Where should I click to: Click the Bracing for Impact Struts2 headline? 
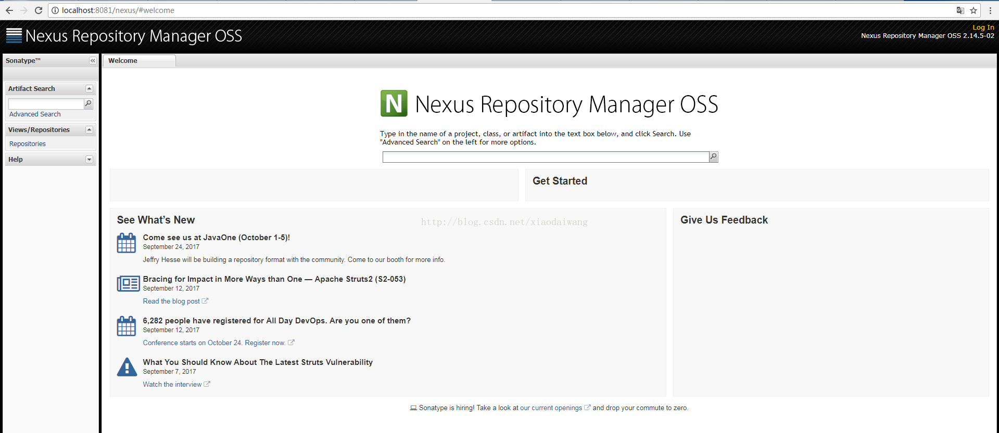(x=274, y=279)
